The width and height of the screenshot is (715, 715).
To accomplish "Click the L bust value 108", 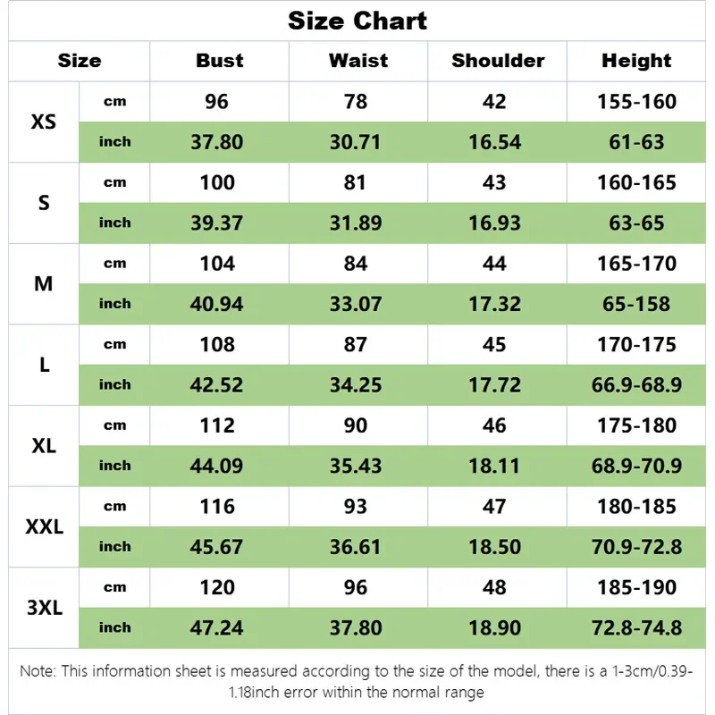I will click(217, 344).
